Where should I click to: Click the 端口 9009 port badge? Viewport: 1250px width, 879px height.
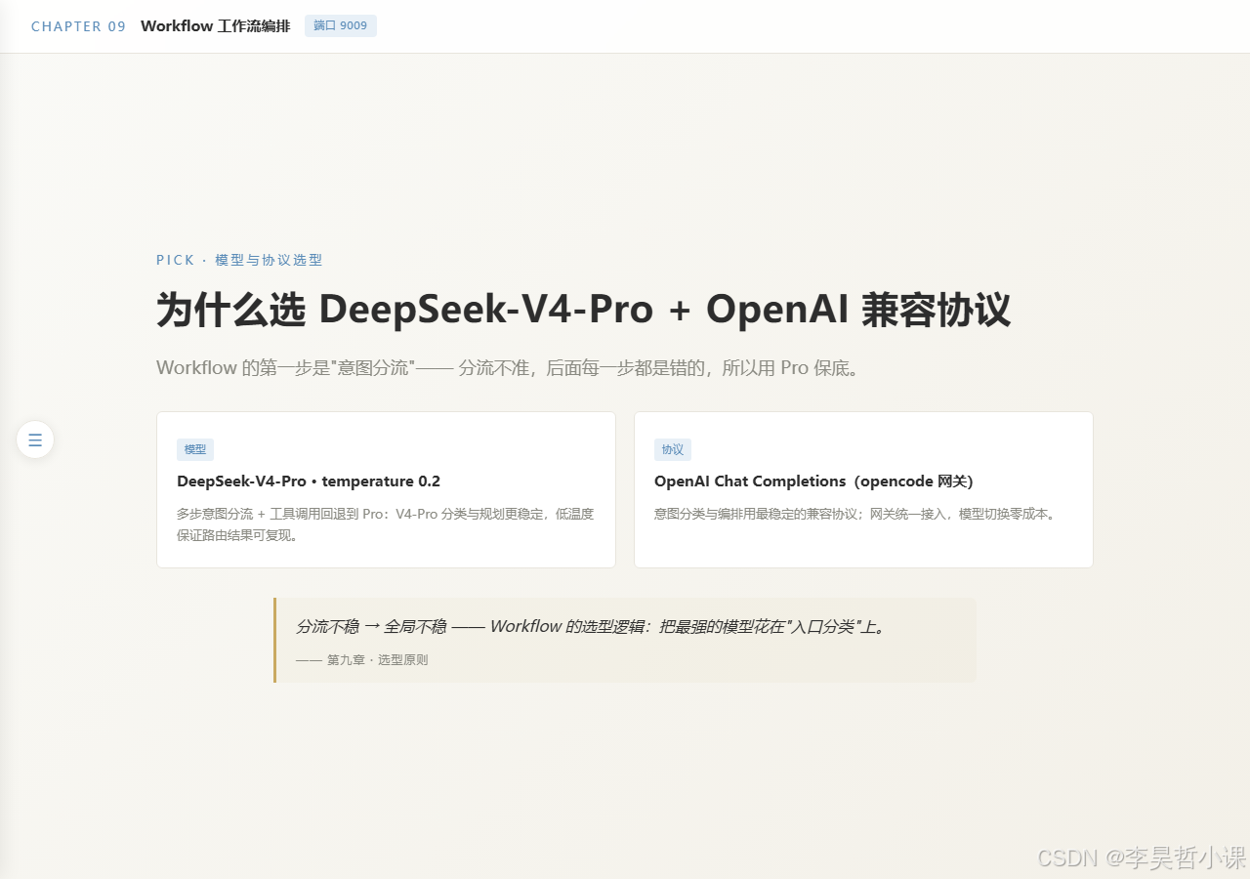pyautogui.click(x=341, y=26)
